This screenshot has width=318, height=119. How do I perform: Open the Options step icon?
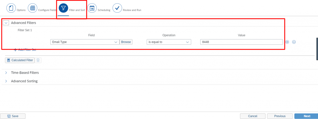tap(11, 8)
